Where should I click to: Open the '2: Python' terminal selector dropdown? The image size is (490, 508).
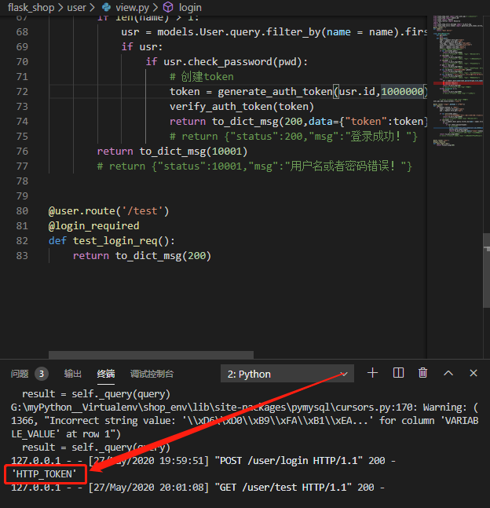[x=287, y=374]
